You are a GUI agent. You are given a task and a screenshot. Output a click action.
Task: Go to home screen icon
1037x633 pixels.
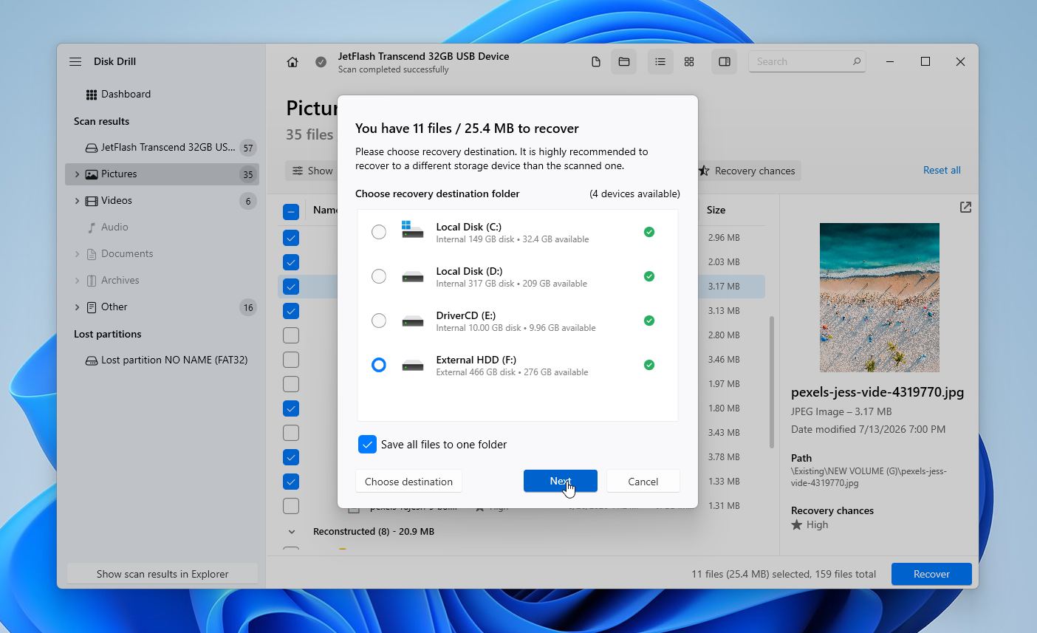pyautogui.click(x=292, y=62)
